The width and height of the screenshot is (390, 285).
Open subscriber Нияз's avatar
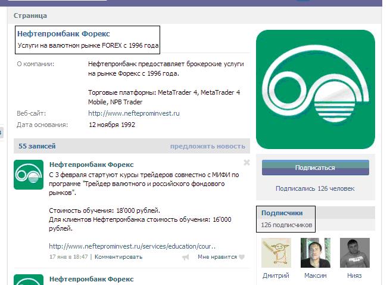[355, 253]
